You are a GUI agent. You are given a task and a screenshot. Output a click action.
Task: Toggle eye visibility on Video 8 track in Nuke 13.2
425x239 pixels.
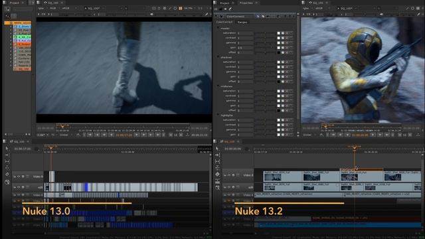[229, 175]
